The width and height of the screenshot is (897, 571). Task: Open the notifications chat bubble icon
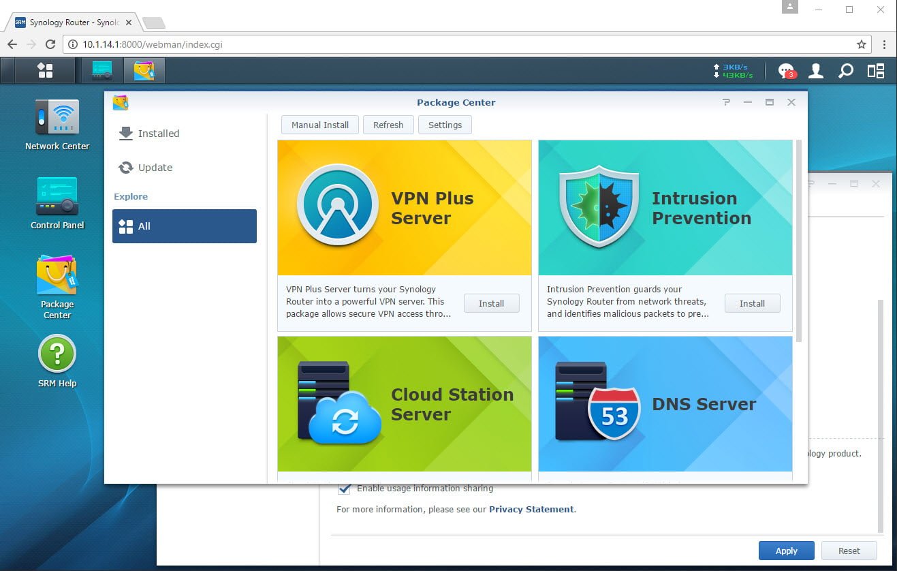[x=787, y=71]
